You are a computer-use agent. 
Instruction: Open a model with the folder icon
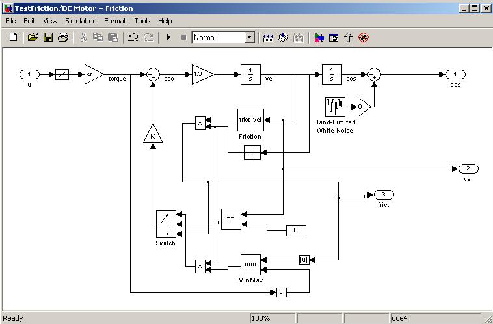pyautogui.click(x=33, y=38)
